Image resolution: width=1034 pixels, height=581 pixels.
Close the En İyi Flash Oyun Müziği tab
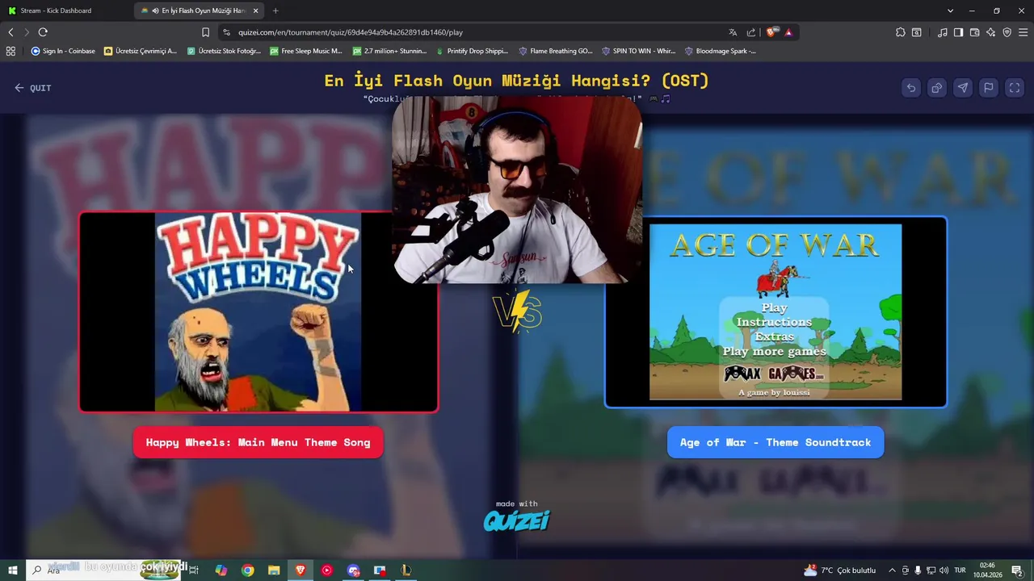[256, 10]
